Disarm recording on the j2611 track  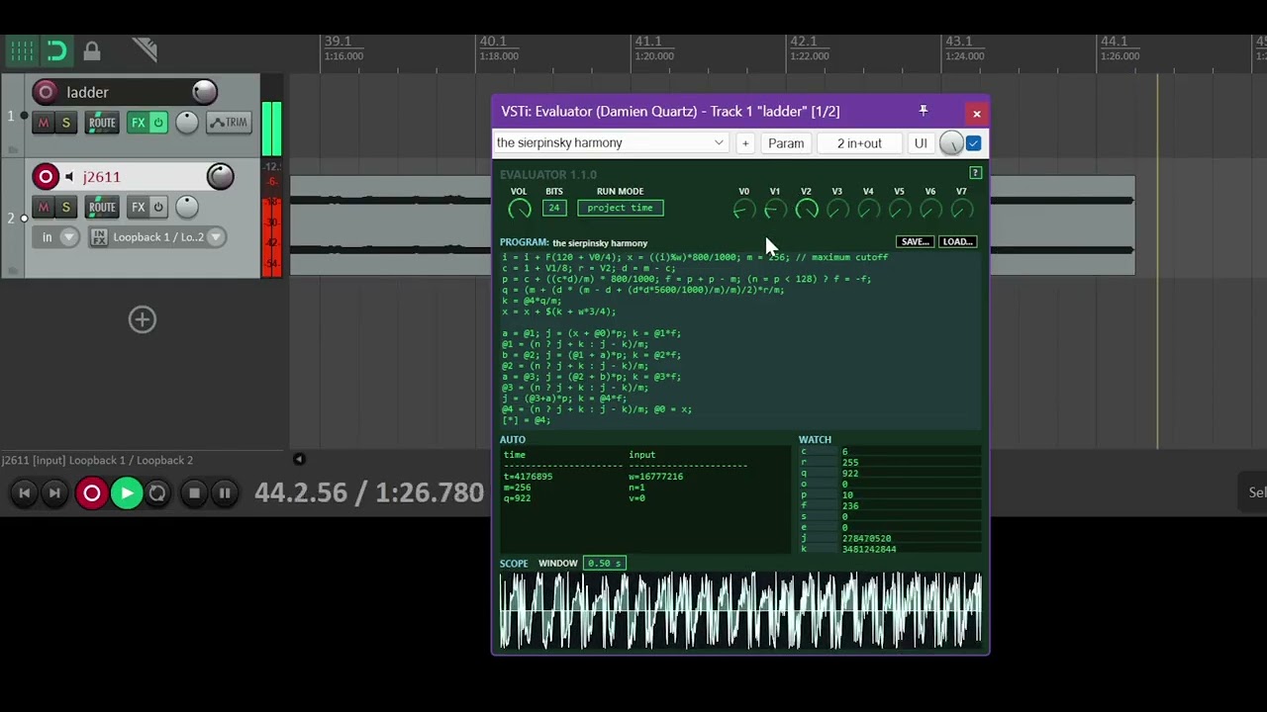pos(46,176)
